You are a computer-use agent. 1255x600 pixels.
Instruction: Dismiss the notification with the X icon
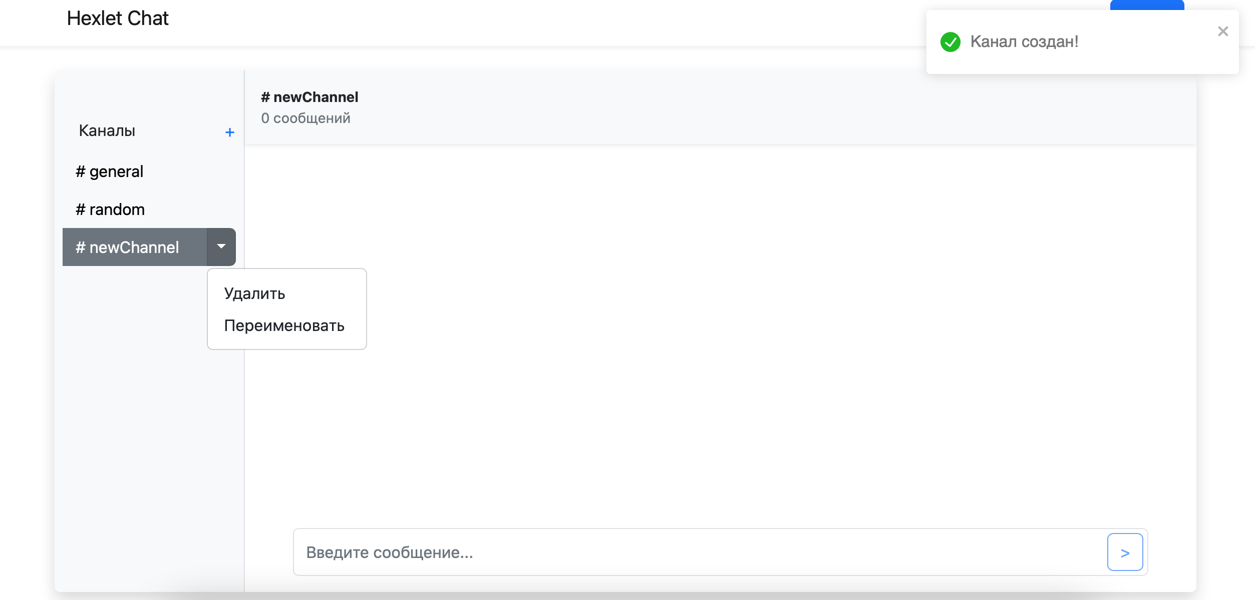(1223, 31)
